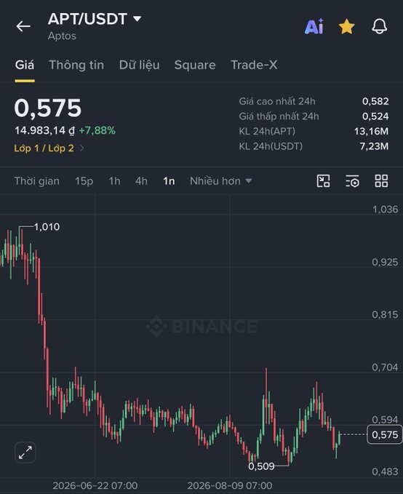This screenshot has width=403, height=494.
Task: Select the 1n interval
Action: [x=169, y=181]
